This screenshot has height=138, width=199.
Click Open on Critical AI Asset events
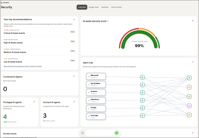pyautogui.click(x=73, y=32)
